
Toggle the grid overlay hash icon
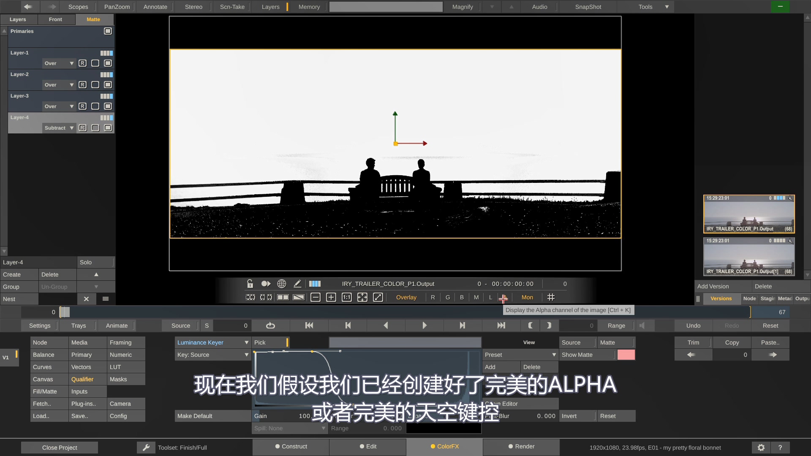pyautogui.click(x=551, y=297)
